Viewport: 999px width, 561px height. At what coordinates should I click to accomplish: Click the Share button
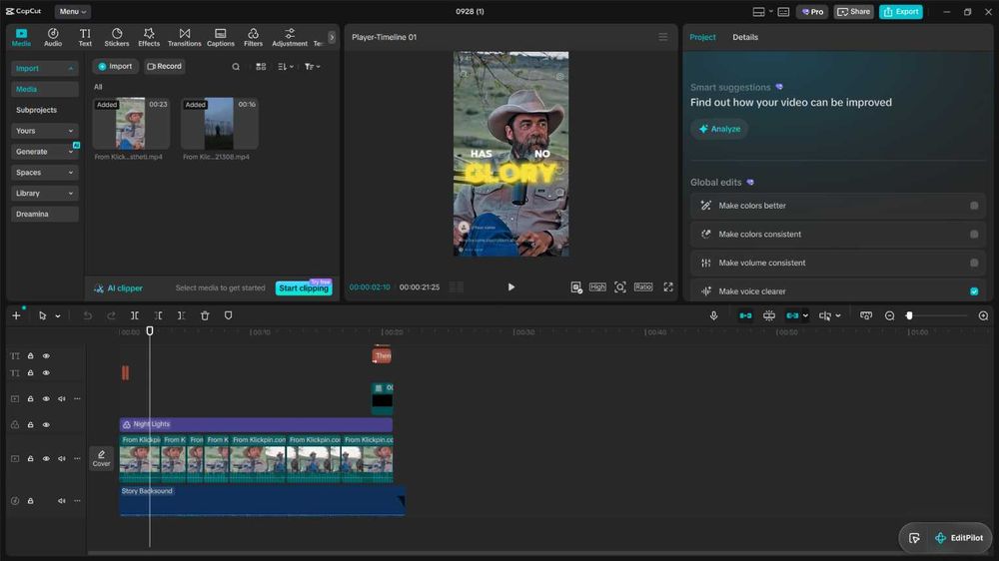click(854, 11)
